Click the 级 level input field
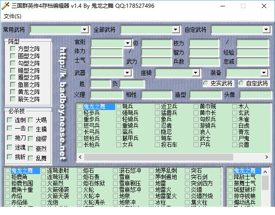275x215 pixels. [156, 43]
